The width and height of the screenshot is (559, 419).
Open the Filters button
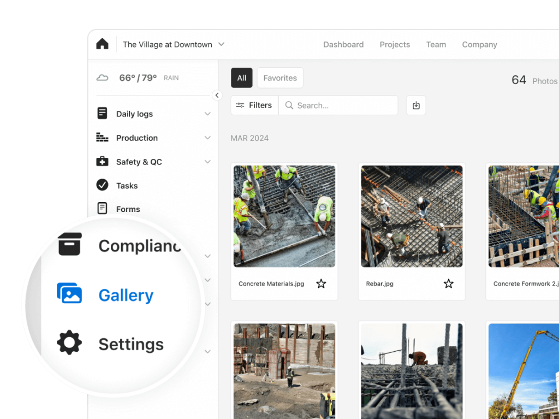(x=254, y=105)
